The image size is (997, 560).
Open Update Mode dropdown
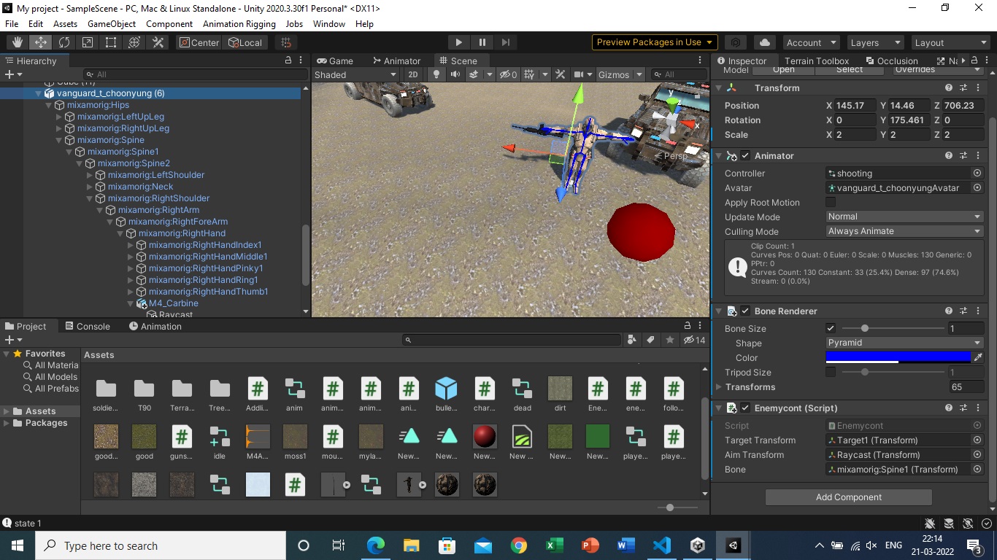tap(904, 217)
